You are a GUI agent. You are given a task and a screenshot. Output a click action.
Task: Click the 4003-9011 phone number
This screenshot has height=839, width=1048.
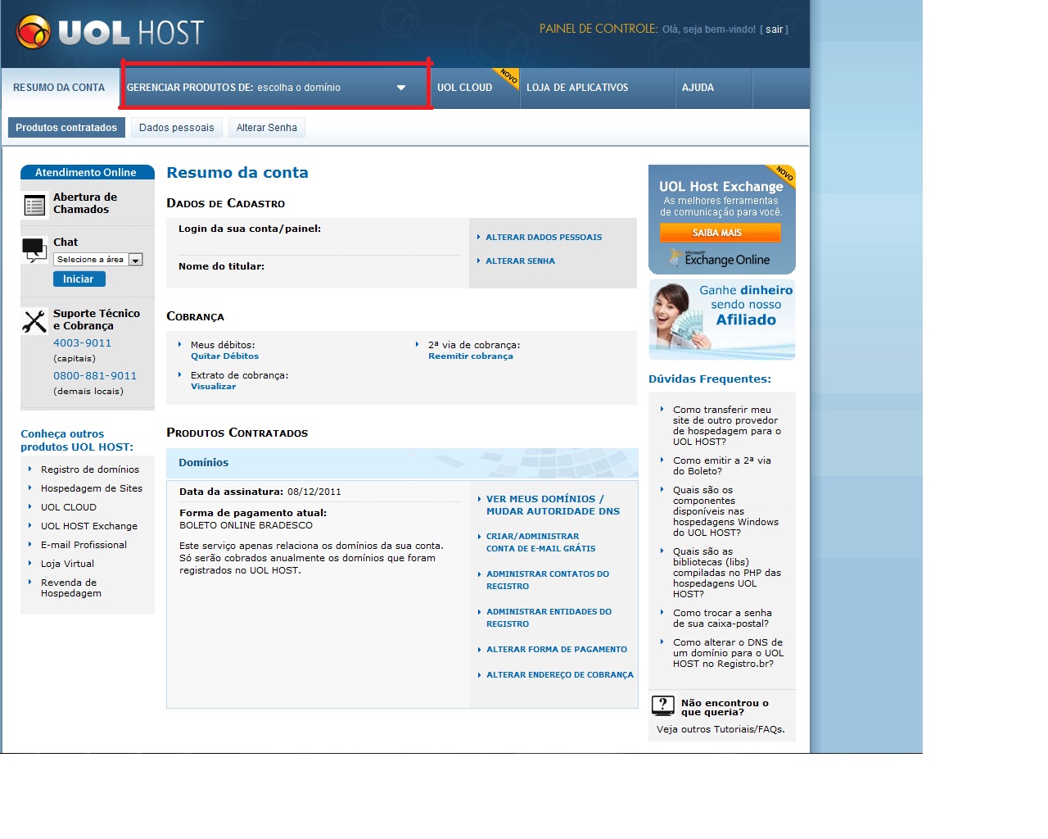82,343
